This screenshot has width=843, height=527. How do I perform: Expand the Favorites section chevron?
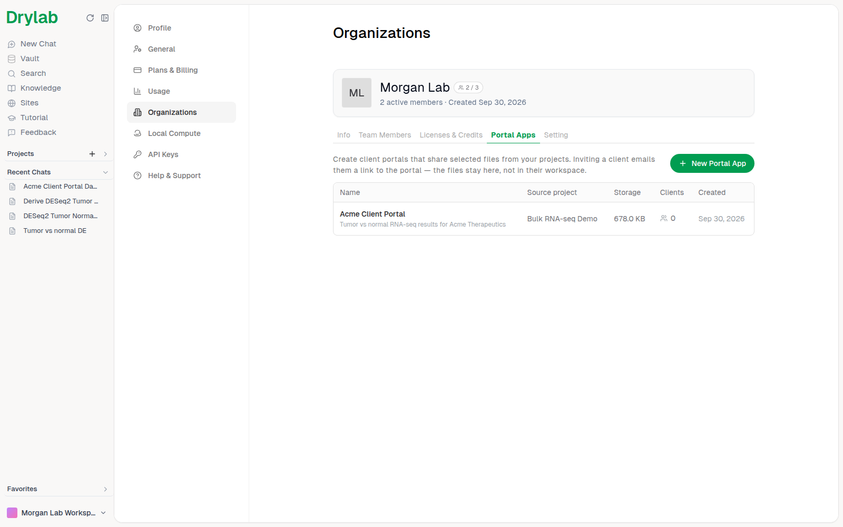coord(105,489)
